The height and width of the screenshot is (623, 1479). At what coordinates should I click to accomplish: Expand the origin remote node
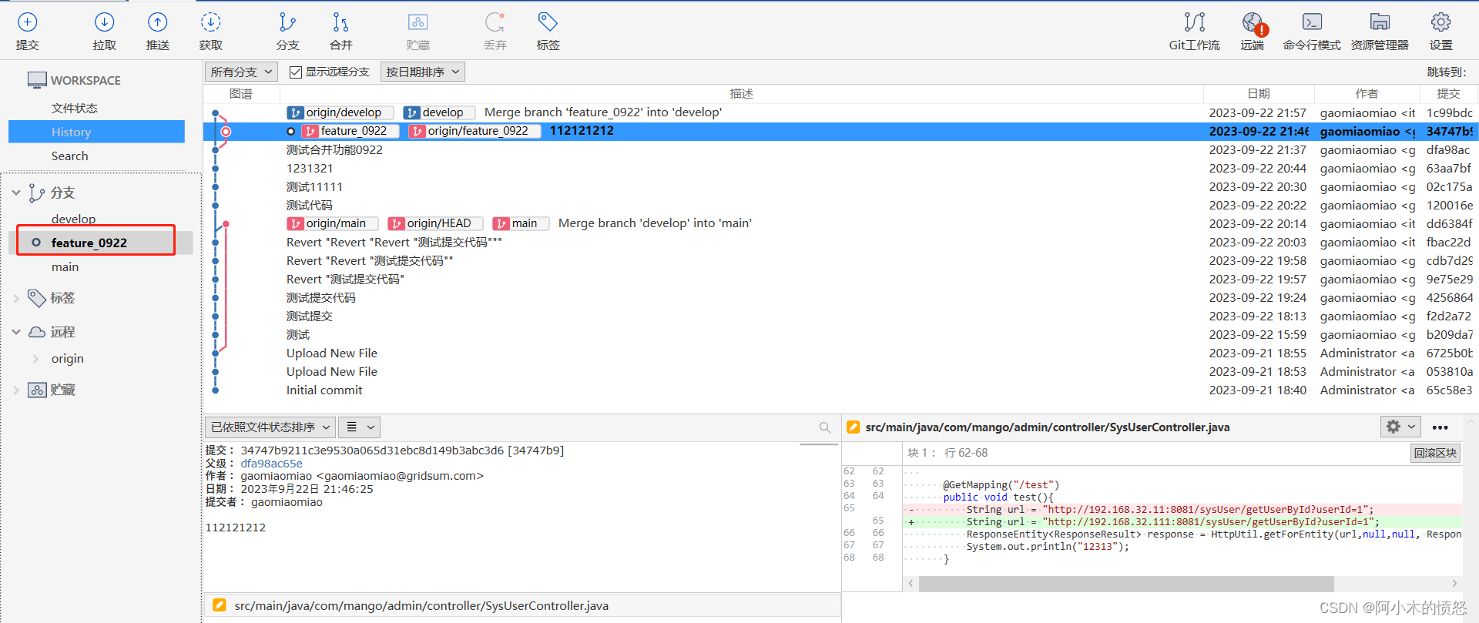coord(35,359)
